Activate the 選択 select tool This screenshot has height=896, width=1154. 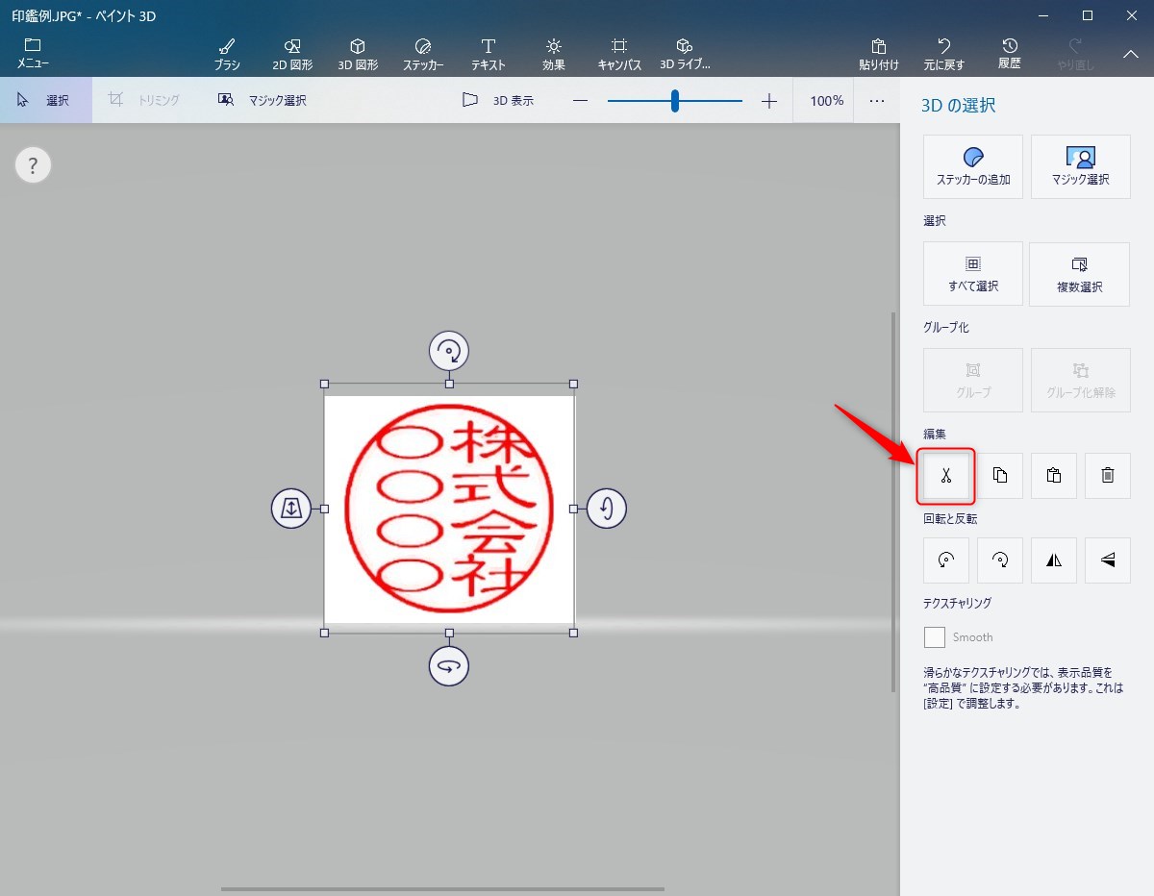(46, 100)
